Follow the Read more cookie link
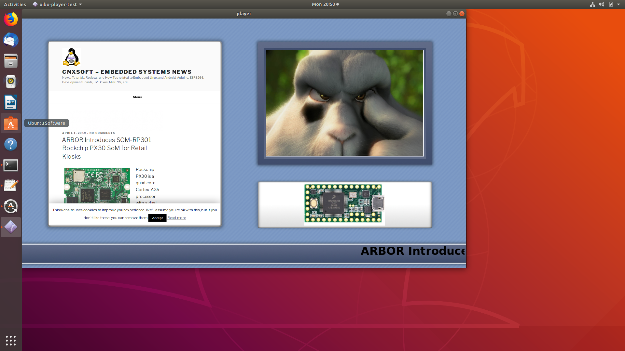Viewport: 625px width, 351px height. coord(176,218)
